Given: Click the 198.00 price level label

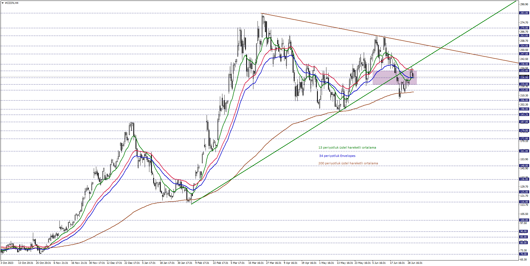Looking at the screenshot, I should pyautogui.click(x=524, y=109).
